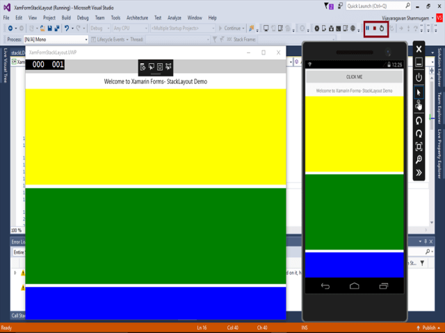Open the account dropdown beside Vijayaragavan Shanmugam
This screenshot has width=445, height=333.
tap(432, 18)
